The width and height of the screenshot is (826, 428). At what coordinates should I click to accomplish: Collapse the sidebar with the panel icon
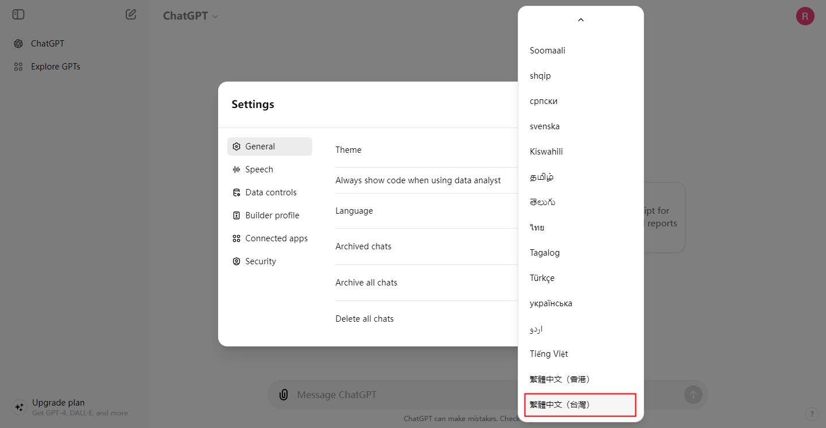(18, 14)
